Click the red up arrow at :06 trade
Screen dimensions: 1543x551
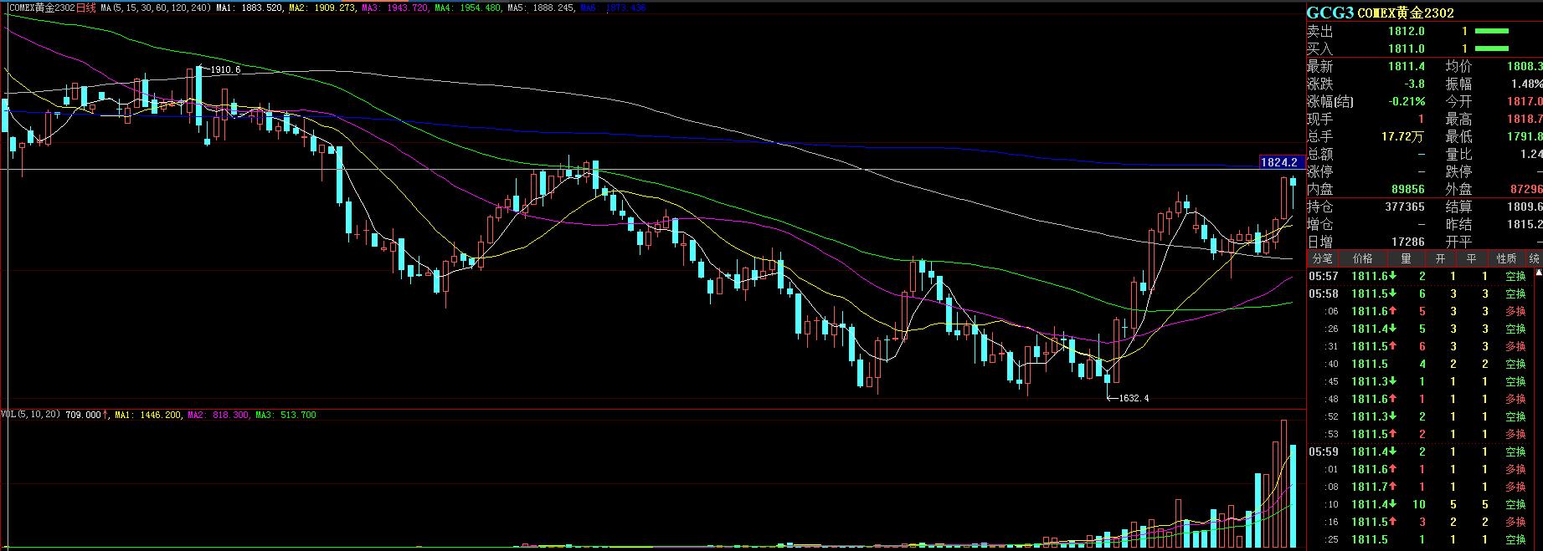pos(1389,311)
